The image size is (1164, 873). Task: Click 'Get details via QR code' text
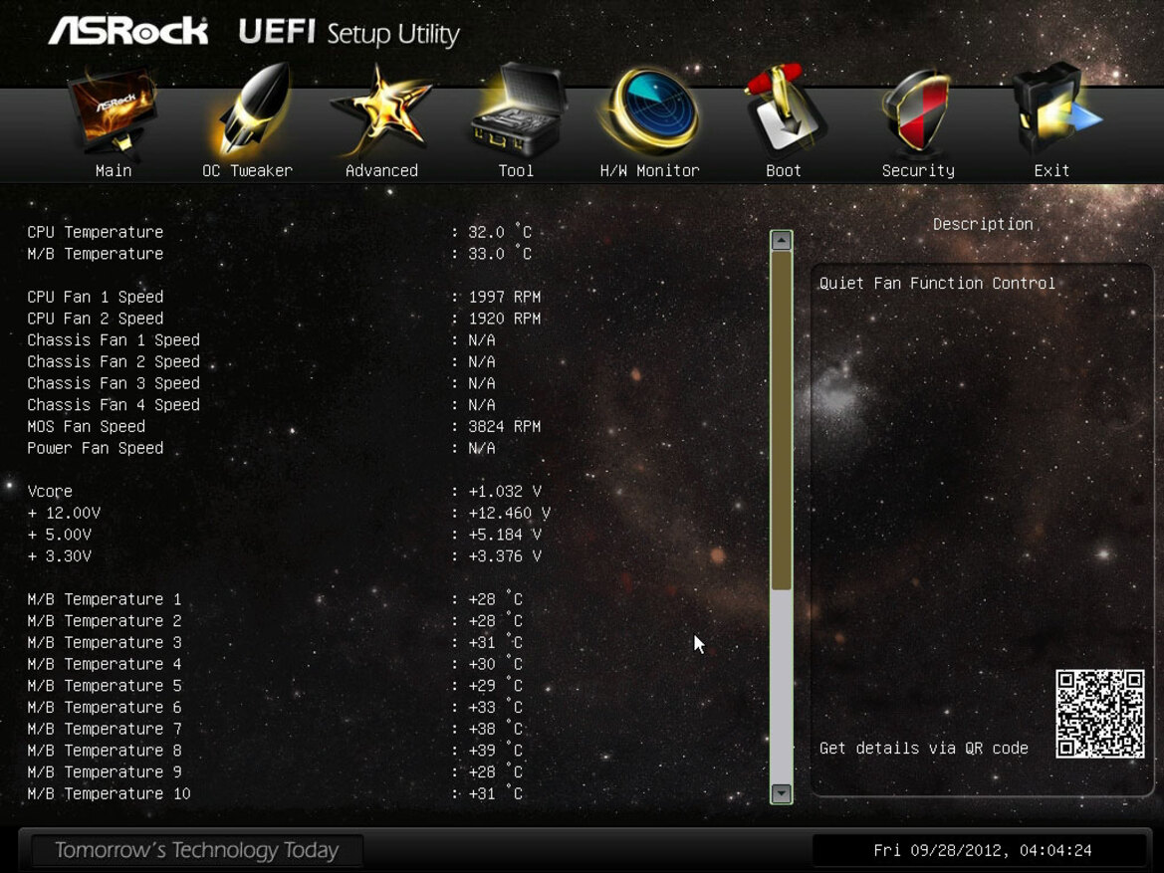(923, 749)
